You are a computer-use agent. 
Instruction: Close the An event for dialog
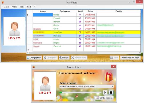(113, 66)
